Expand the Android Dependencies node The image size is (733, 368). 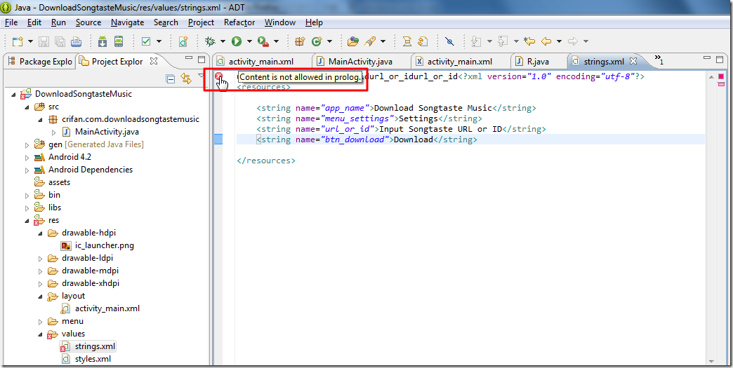(x=27, y=170)
